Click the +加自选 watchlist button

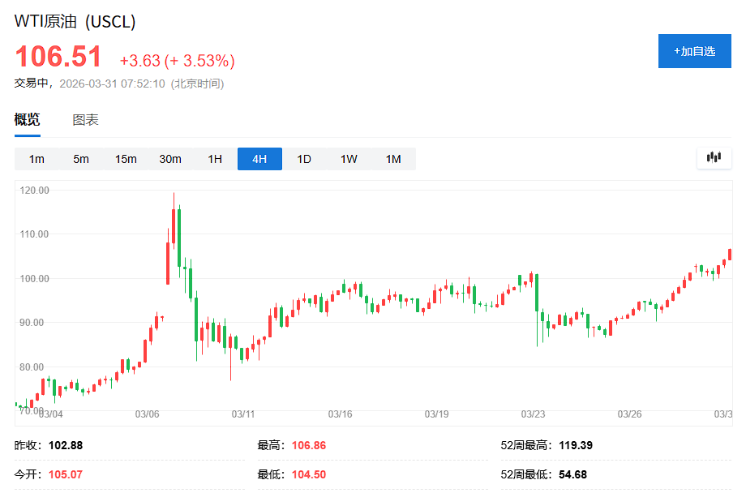pos(694,50)
